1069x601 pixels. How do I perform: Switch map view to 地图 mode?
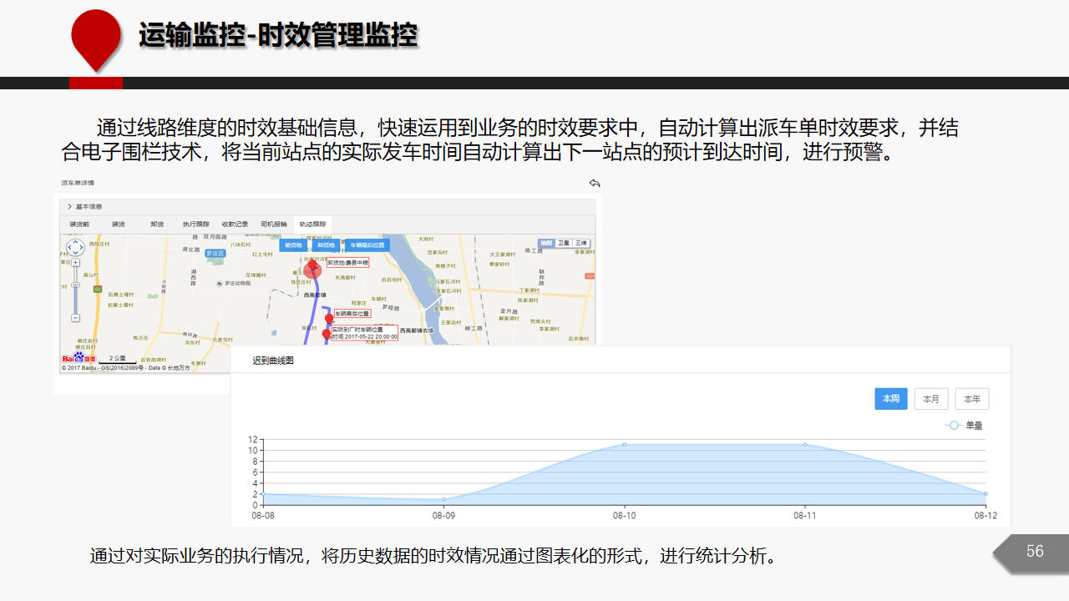pos(546,243)
